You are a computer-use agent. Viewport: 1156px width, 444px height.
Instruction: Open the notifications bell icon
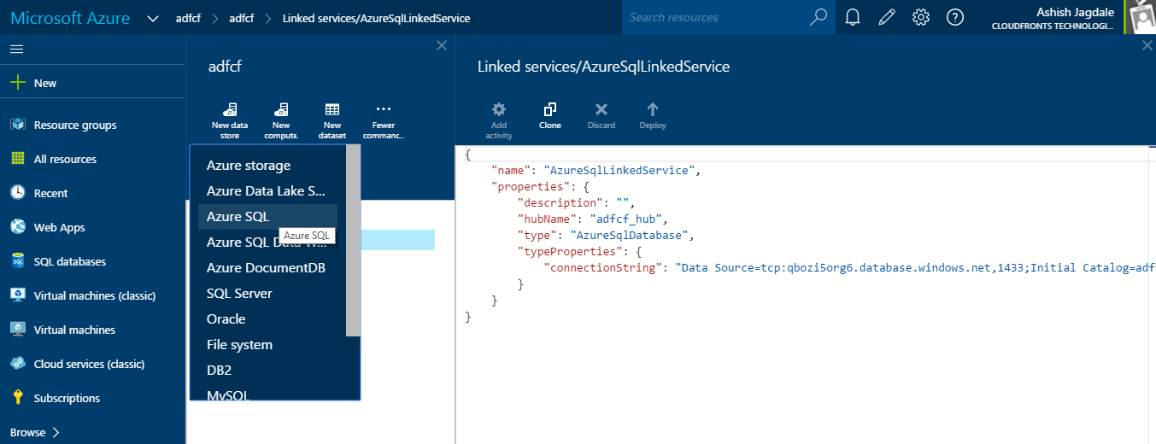[x=852, y=17]
